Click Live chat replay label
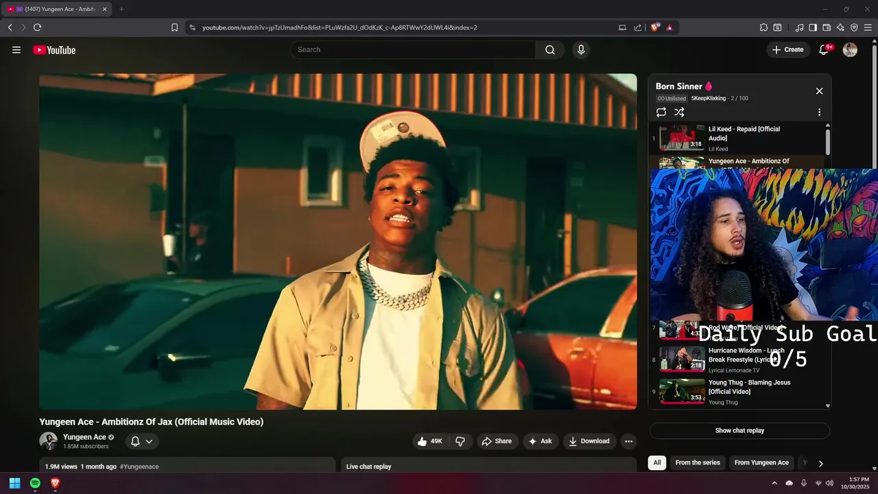Image resolution: width=878 pixels, height=494 pixels. pos(368,467)
